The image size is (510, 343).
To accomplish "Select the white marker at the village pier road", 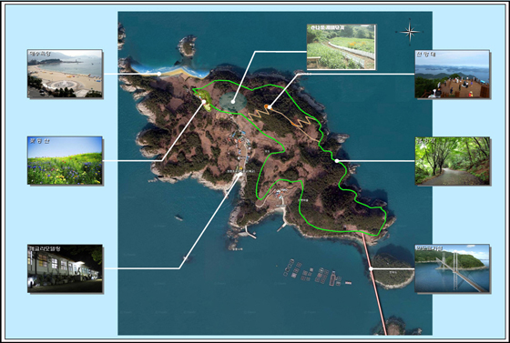I will (240, 175).
